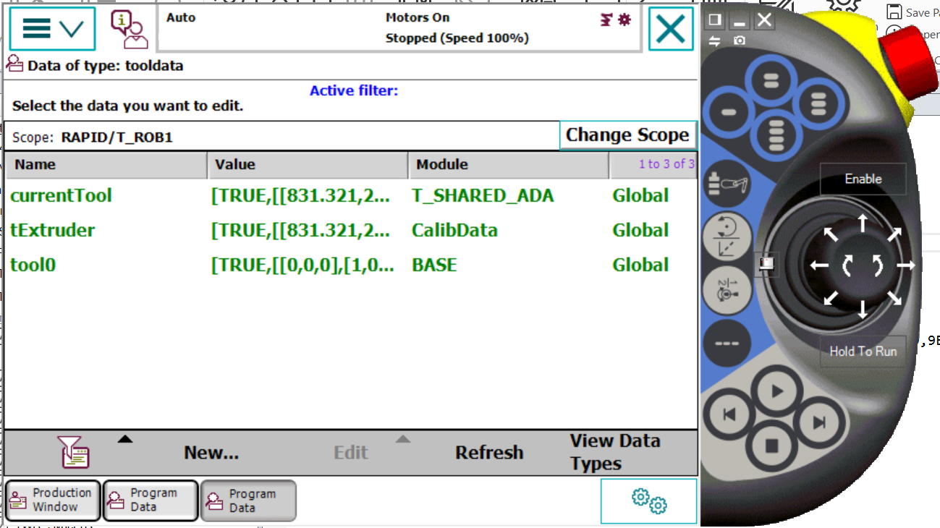940x528 pixels.
Task: Click the New... button
Action: point(211,453)
